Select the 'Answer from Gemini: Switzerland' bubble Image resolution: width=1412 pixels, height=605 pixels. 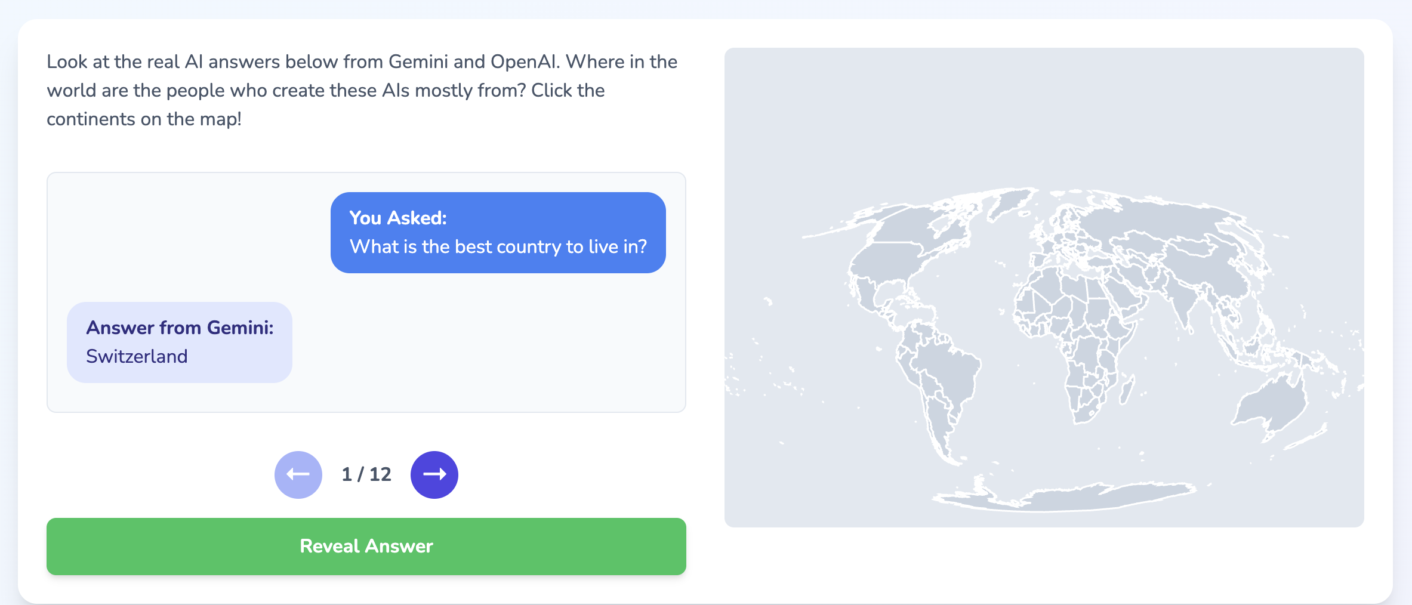(x=180, y=342)
